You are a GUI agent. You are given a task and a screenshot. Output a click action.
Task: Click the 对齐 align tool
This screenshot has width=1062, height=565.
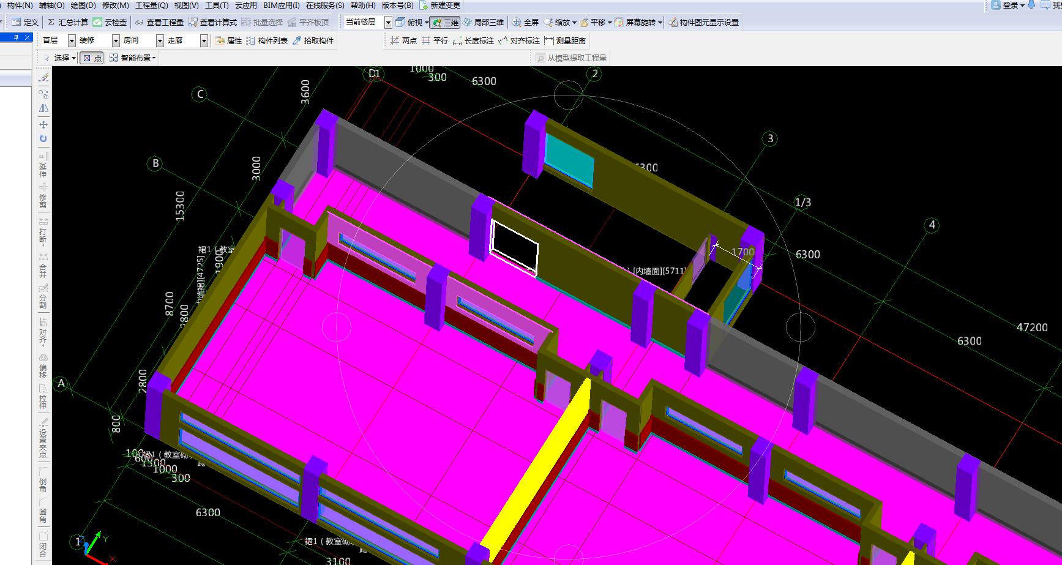tap(43, 331)
